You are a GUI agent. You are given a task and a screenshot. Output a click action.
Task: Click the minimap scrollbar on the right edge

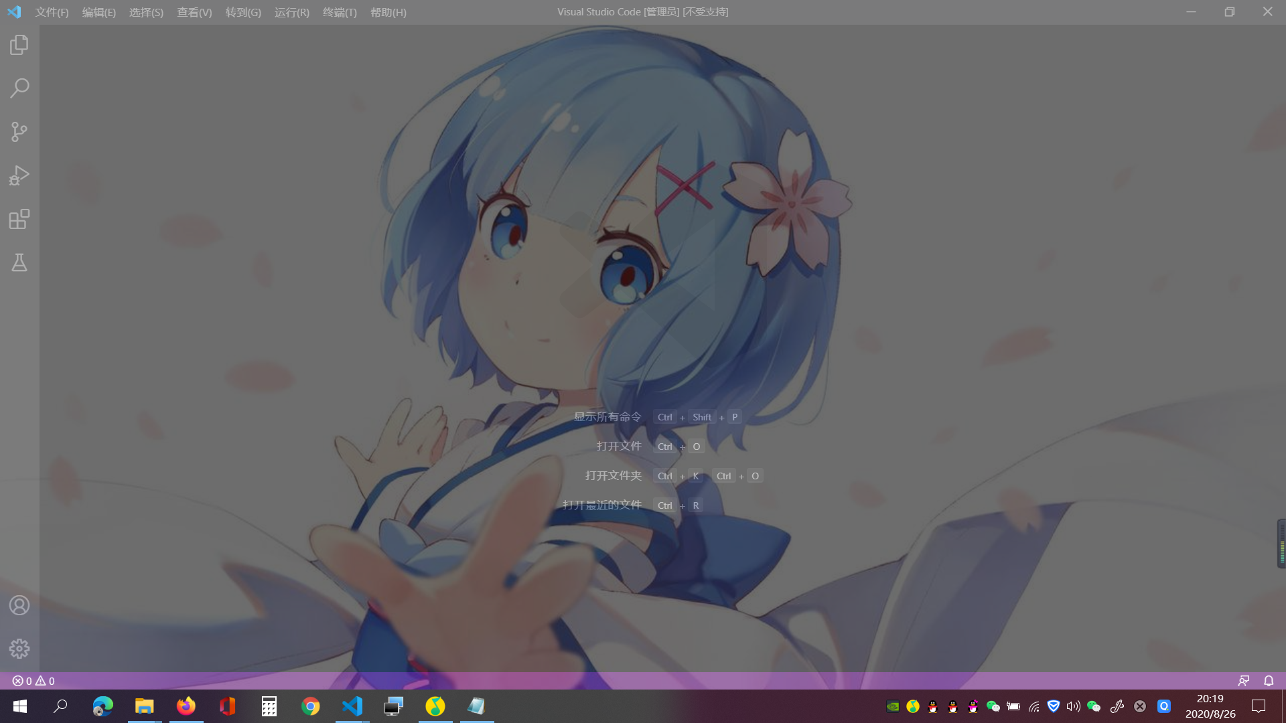pyautogui.click(x=1280, y=544)
